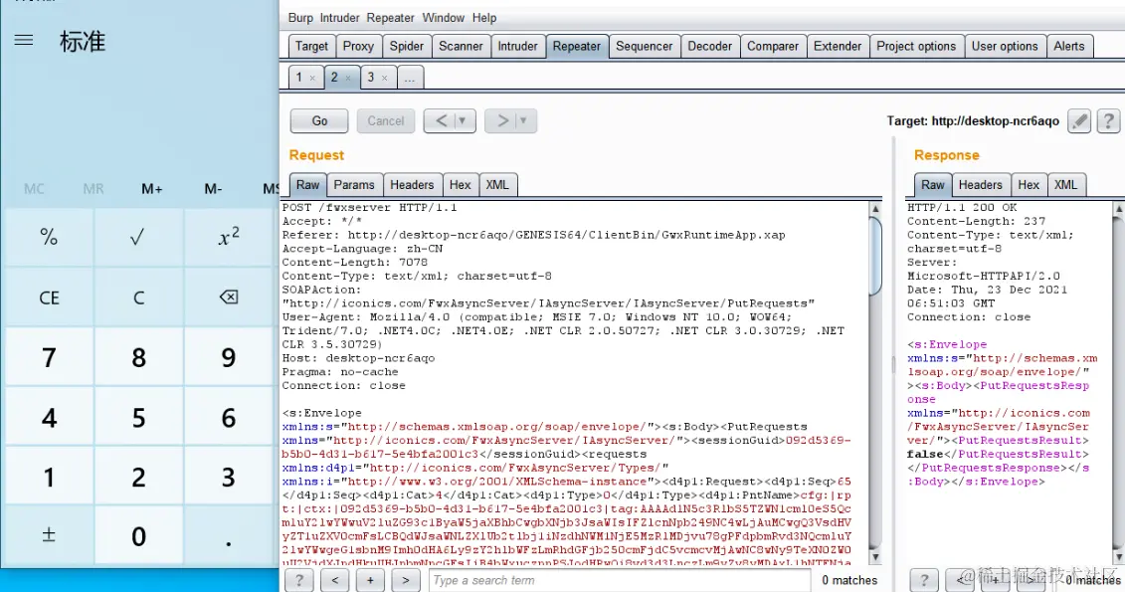Switch to the Project options tab
This screenshot has width=1125, height=592.
click(916, 46)
